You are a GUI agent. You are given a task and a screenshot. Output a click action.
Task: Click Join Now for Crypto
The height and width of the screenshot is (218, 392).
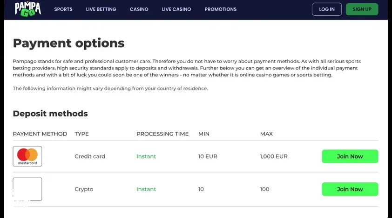click(x=350, y=189)
